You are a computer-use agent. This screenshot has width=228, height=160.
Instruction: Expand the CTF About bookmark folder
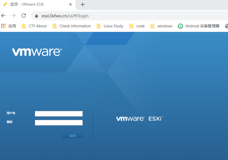click(34, 26)
